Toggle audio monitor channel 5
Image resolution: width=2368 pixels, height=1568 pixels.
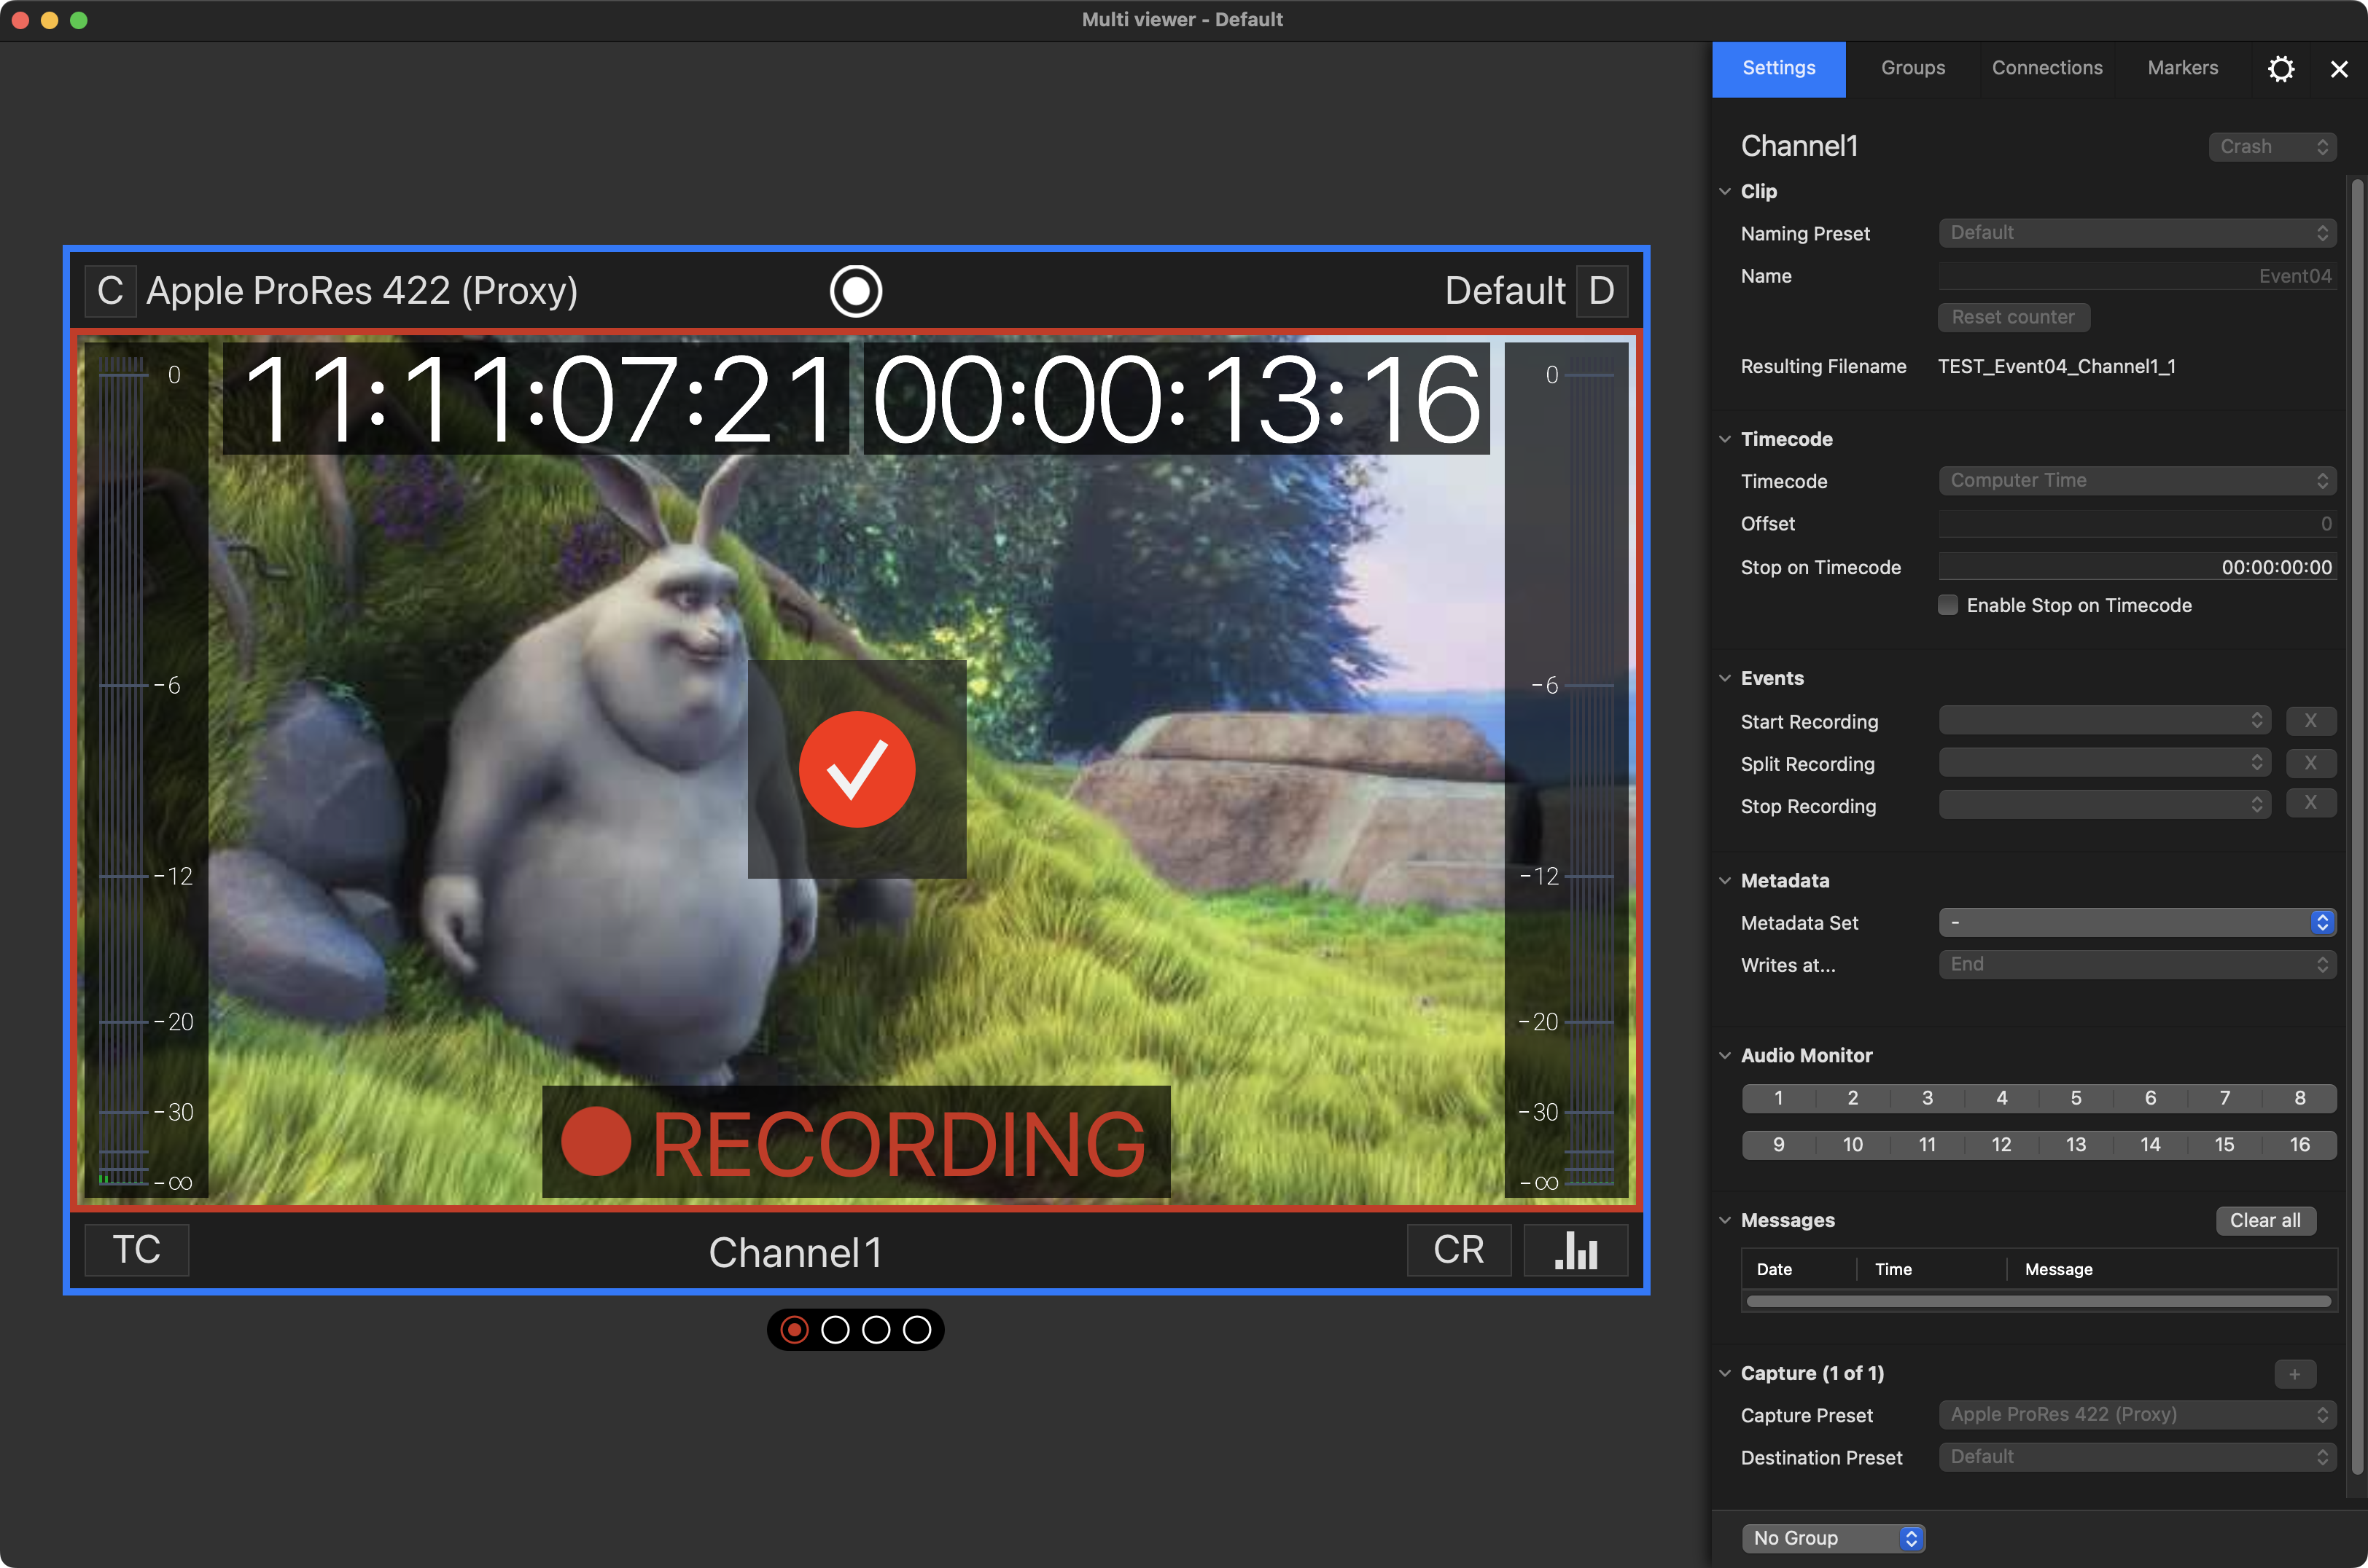tap(2076, 1098)
